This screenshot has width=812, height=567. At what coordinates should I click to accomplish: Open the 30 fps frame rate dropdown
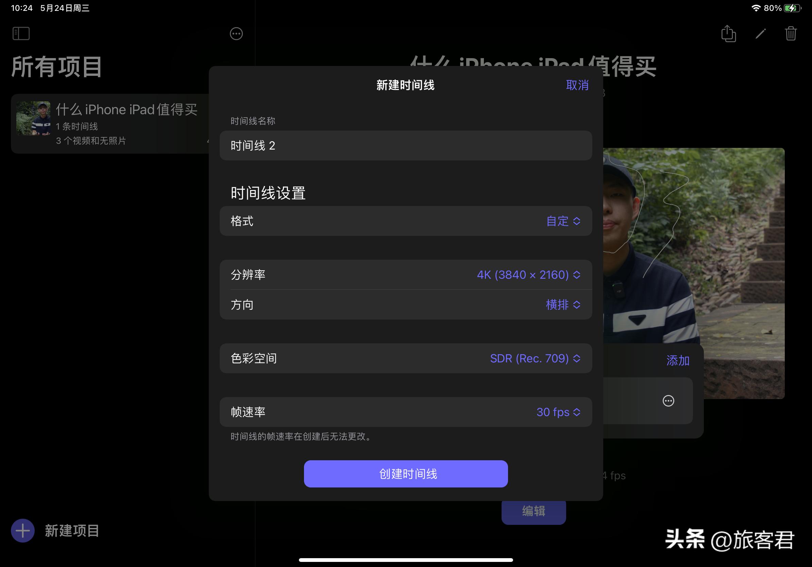coord(558,412)
